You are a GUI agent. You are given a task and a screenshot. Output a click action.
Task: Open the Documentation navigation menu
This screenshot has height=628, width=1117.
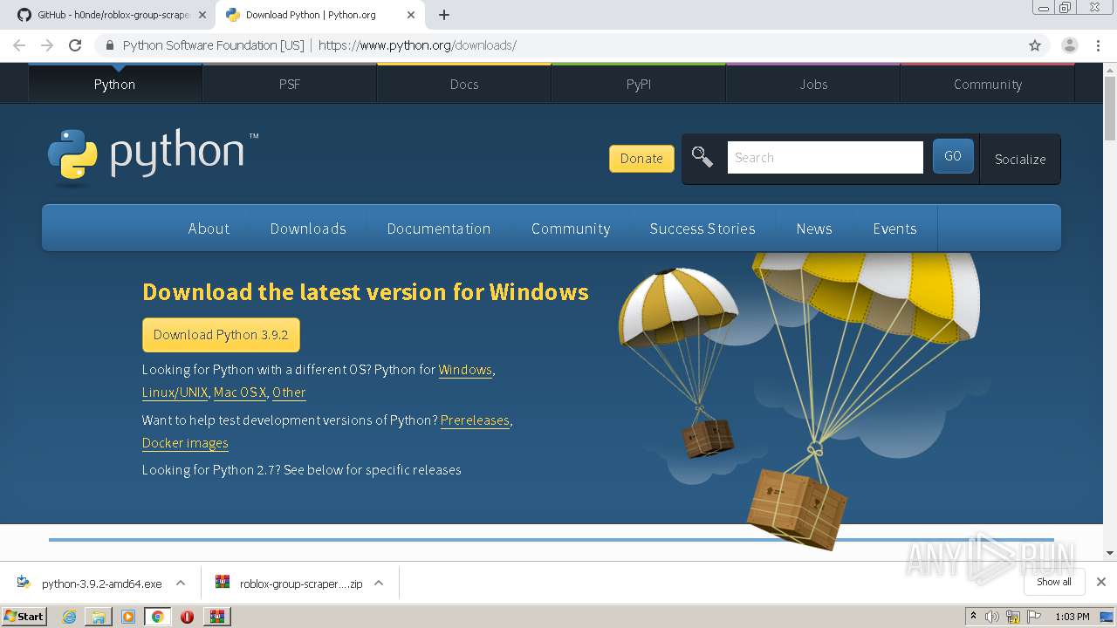[439, 229]
